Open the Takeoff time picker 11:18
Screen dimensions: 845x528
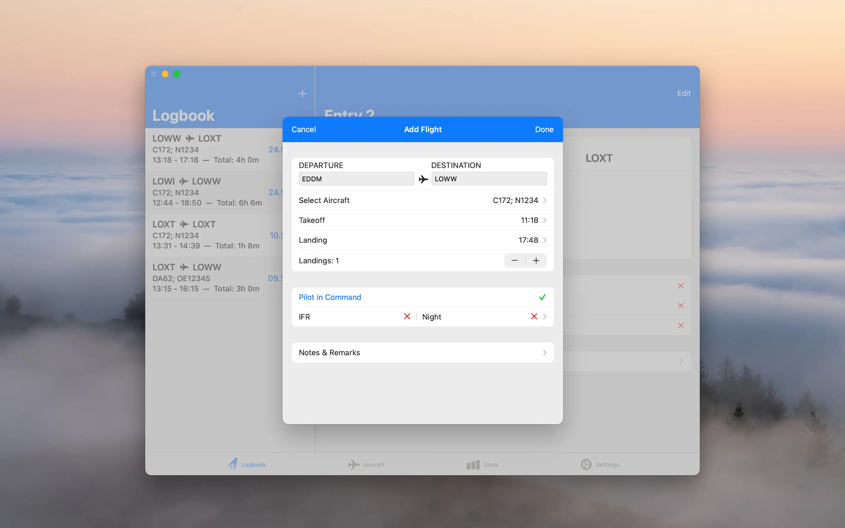click(x=529, y=220)
